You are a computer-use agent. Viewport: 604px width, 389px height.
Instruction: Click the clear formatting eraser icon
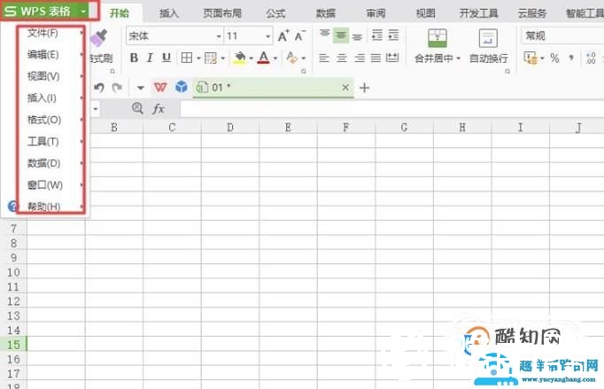click(292, 58)
